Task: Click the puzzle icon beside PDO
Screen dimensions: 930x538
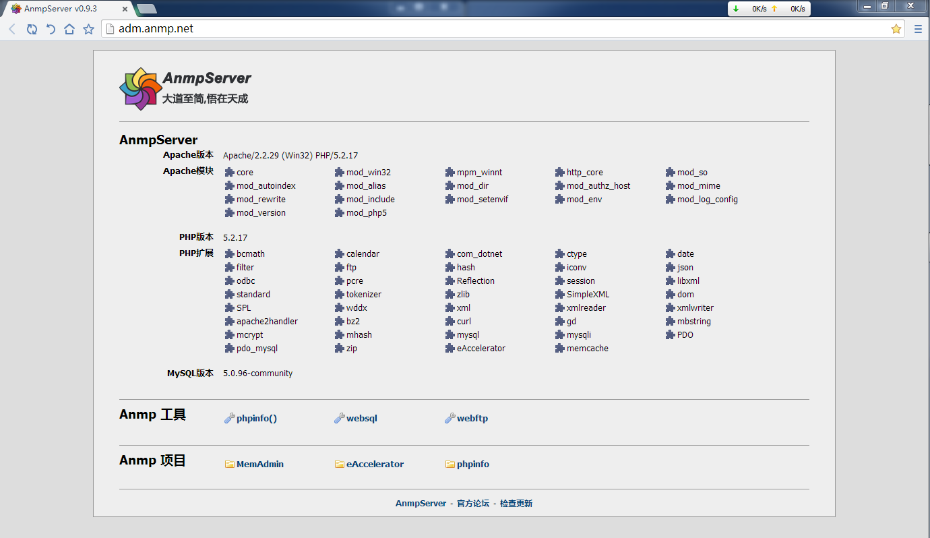Action: click(x=671, y=335)
